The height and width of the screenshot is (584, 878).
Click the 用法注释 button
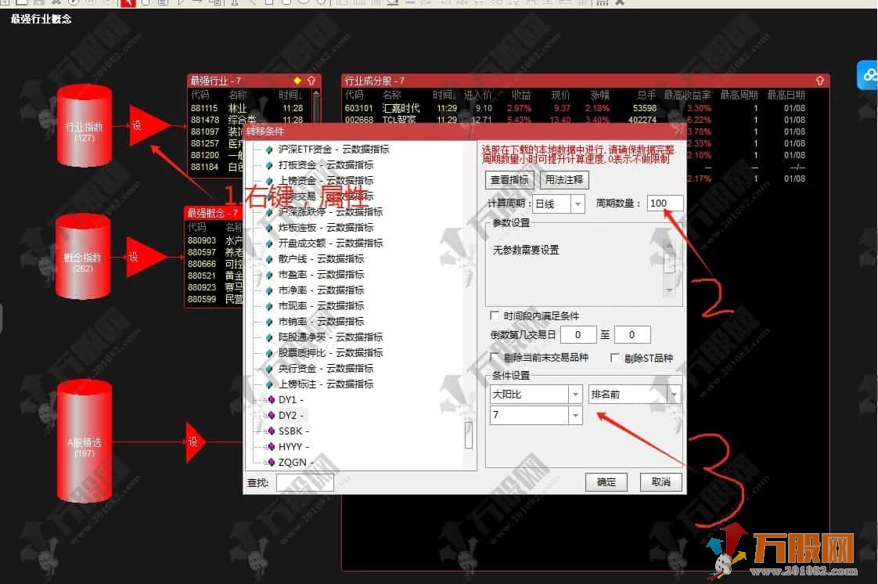pos(564,180)
